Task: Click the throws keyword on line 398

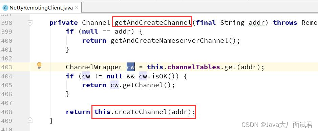Action: click(285, 23)
